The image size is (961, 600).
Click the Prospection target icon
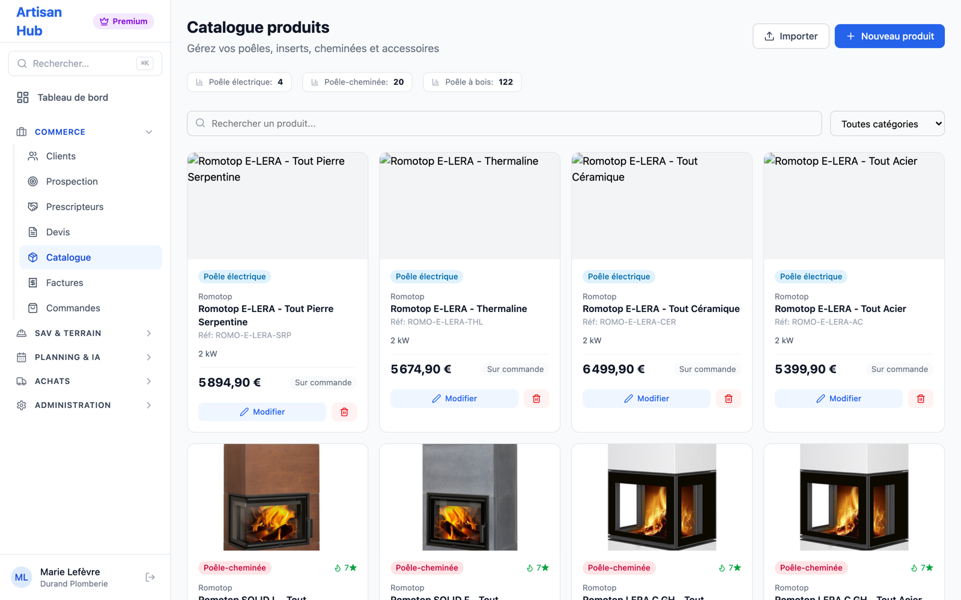(33, 181)
